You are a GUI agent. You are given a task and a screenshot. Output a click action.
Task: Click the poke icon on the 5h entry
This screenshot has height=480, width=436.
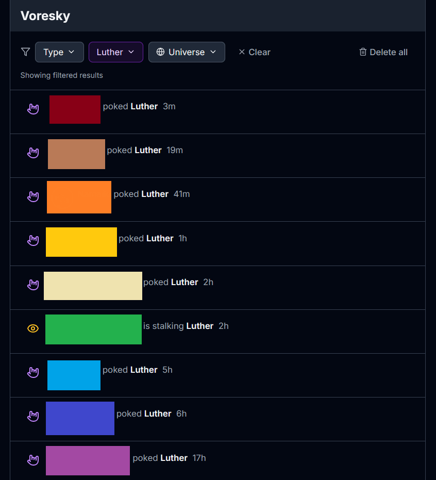click(x=33, y=372)
